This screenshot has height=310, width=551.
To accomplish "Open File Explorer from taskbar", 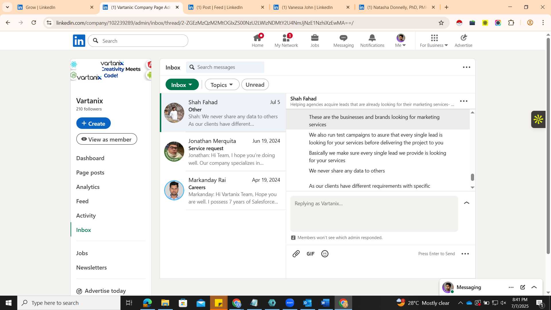I will (165, 303).
